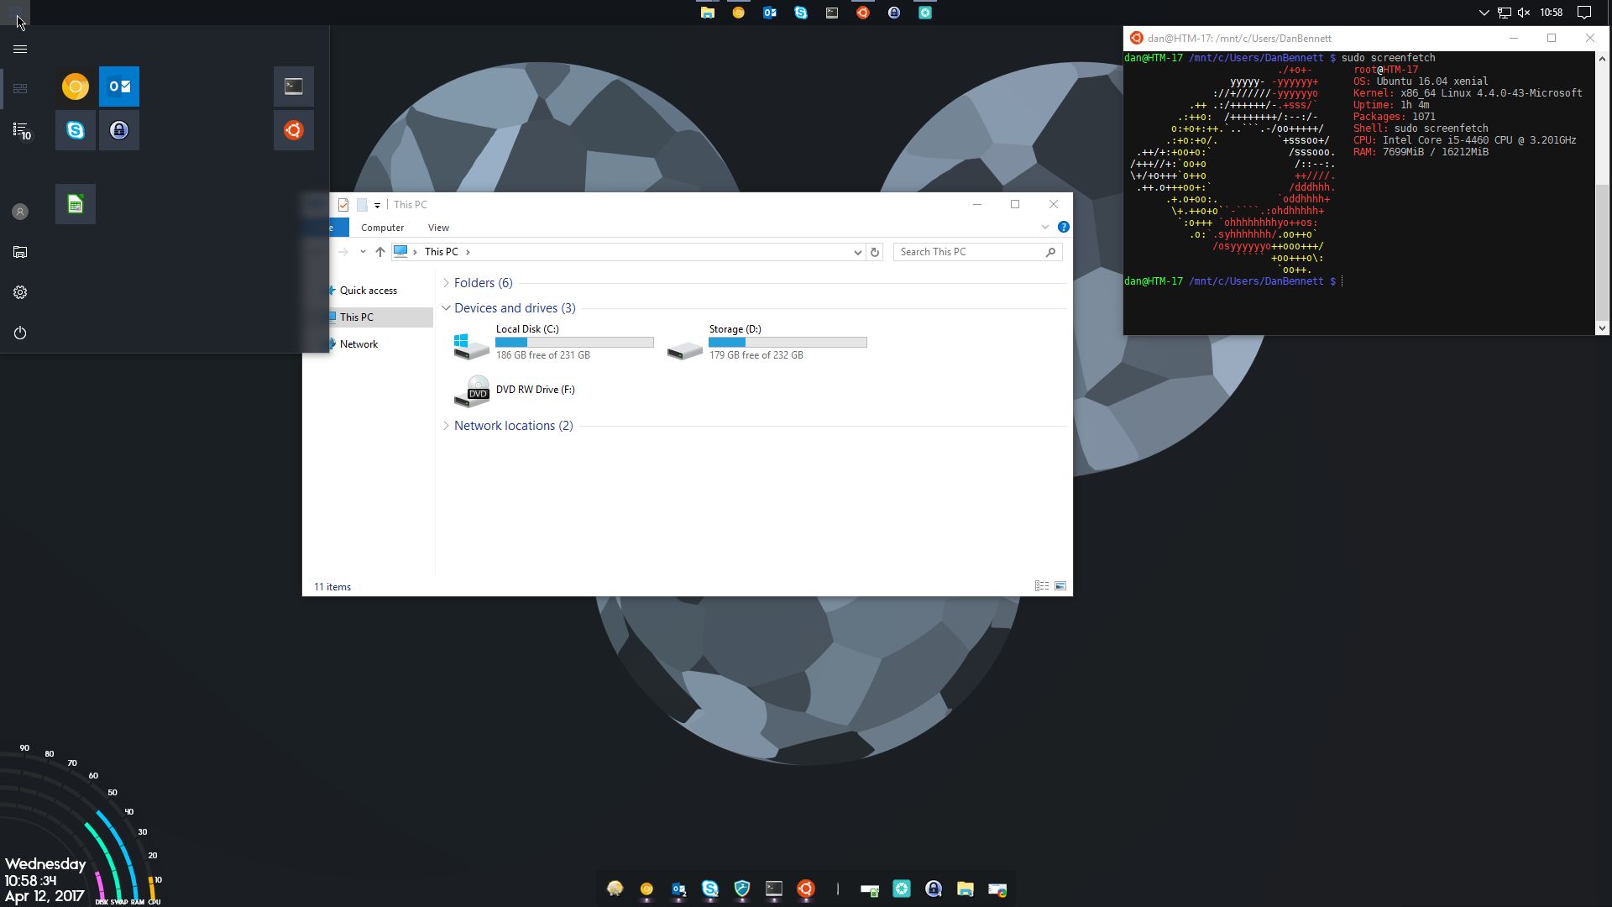Image resolution: width=1612 pixels, height=907 pixels.
Task: Collapse the Devices and drives section
Action: (447, 308)
